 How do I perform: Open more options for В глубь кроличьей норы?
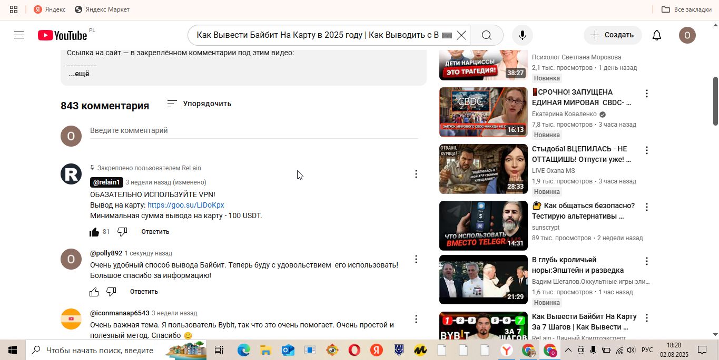(647, 261)
